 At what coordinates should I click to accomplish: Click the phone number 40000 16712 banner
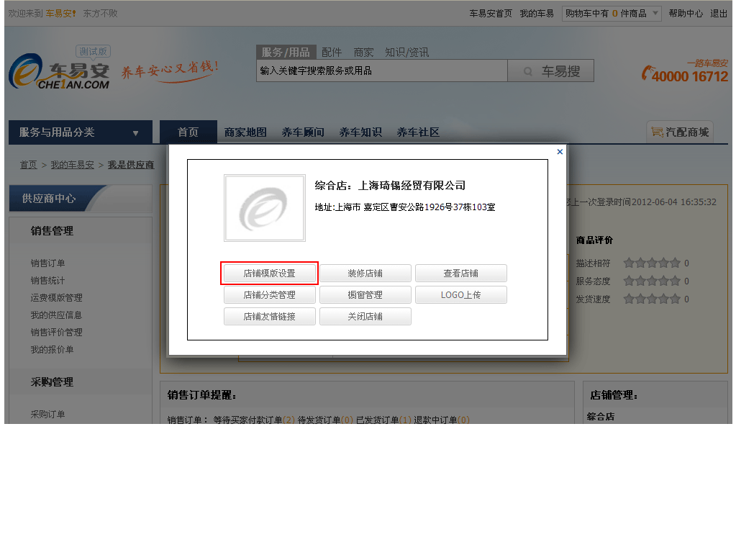(x=685, y=72)
